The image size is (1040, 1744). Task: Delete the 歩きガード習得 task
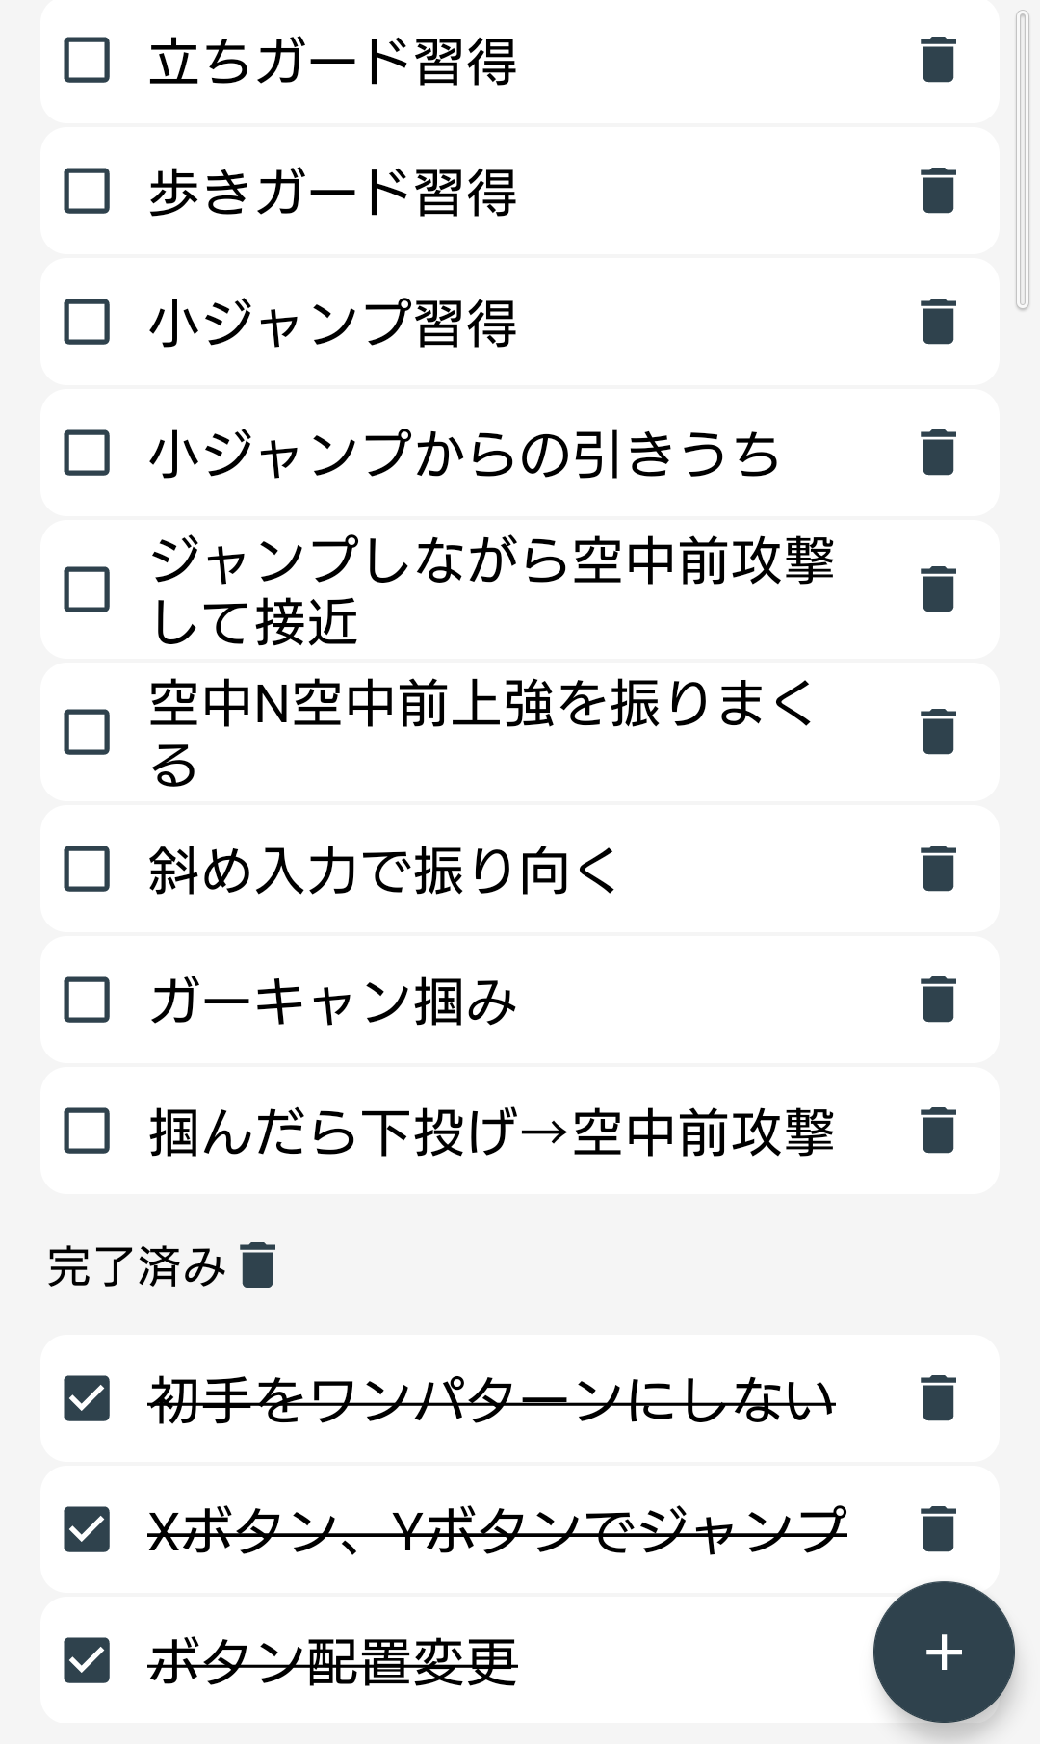(938, 191)
